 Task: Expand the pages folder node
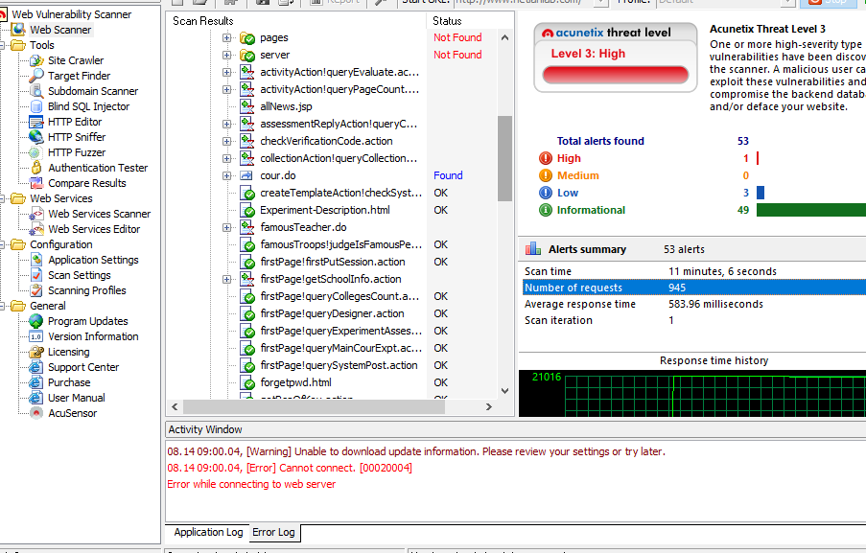click(226, 38)
